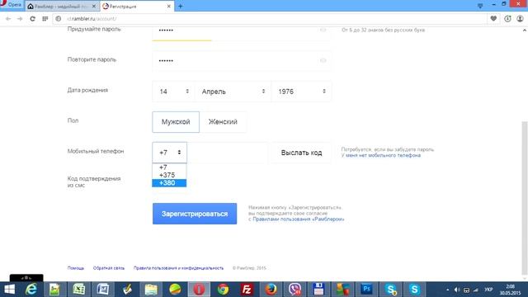Open Photoshop from the taskbar
The image size is (528, 297).
(366, 290)
